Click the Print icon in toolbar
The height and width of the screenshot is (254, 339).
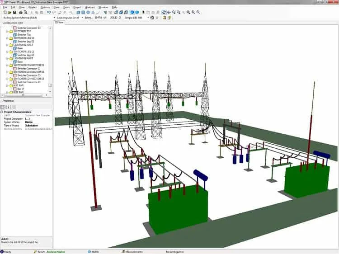(x=21, y=12)
